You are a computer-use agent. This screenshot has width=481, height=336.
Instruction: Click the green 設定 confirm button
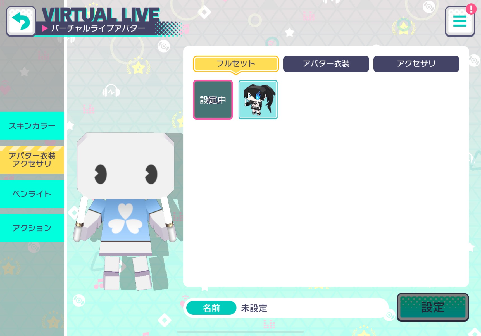(x=433, y=307)
